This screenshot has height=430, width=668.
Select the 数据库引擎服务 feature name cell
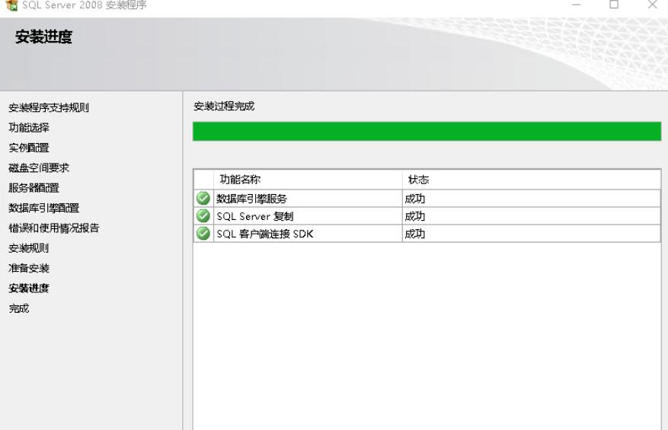[x=308, y=199]
